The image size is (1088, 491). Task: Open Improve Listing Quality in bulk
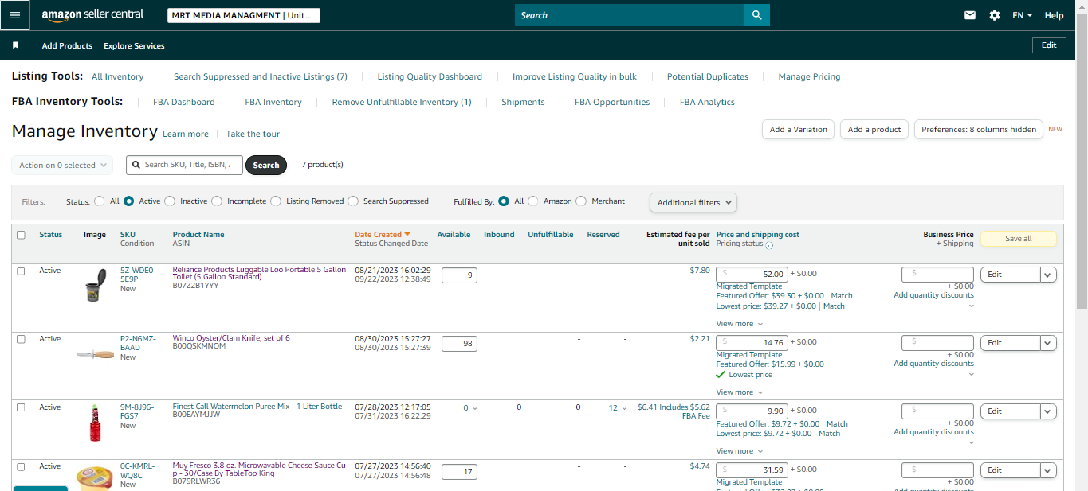(x=575, y=77)
